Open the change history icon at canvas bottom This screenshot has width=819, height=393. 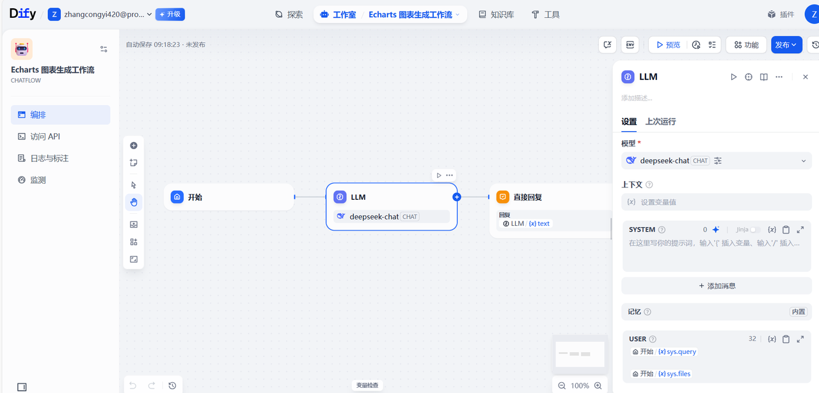click(x=172, y=385)
